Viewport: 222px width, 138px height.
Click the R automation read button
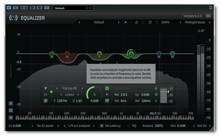click(22, 8)
